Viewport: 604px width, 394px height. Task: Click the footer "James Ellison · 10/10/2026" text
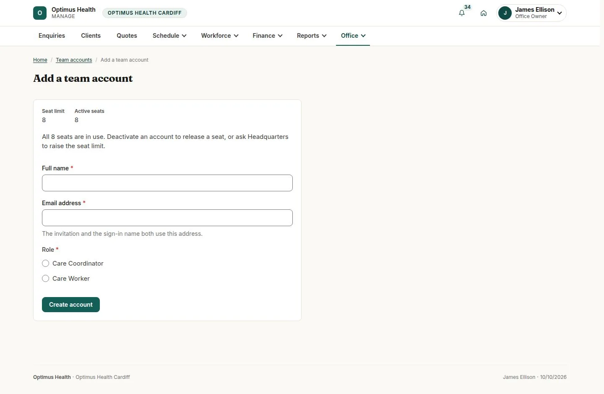tap(535, 377)
